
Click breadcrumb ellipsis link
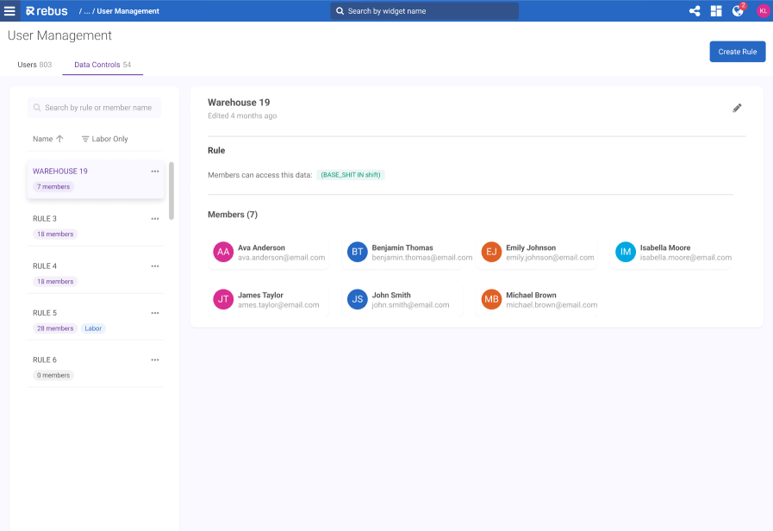[x=86, y=11]
